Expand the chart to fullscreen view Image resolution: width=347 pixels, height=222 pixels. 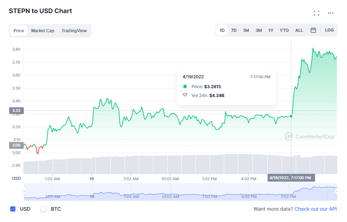[317, 13]
